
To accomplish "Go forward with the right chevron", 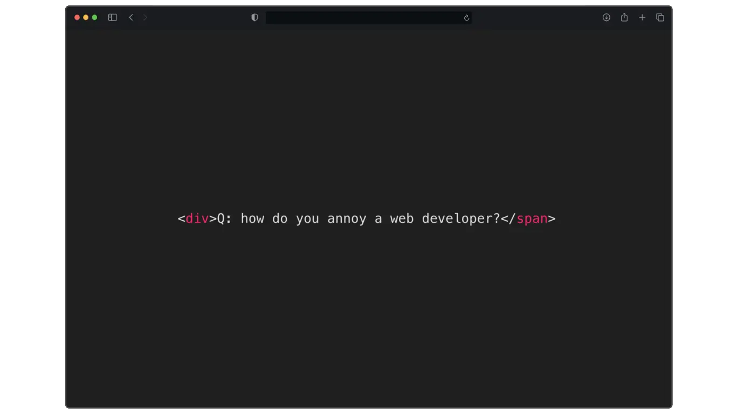I will click(x=145, y=17).
